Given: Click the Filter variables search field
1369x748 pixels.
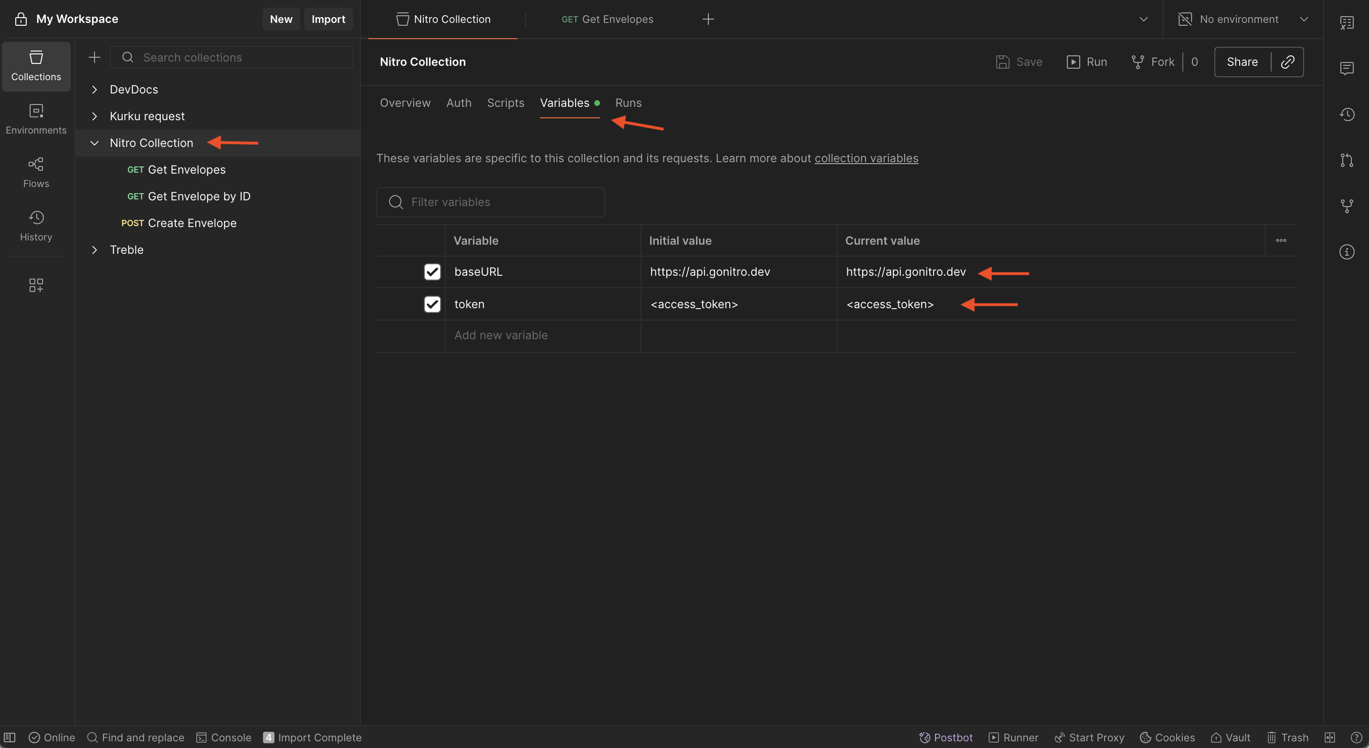Looking at the screenshot, I should [490, 202].
